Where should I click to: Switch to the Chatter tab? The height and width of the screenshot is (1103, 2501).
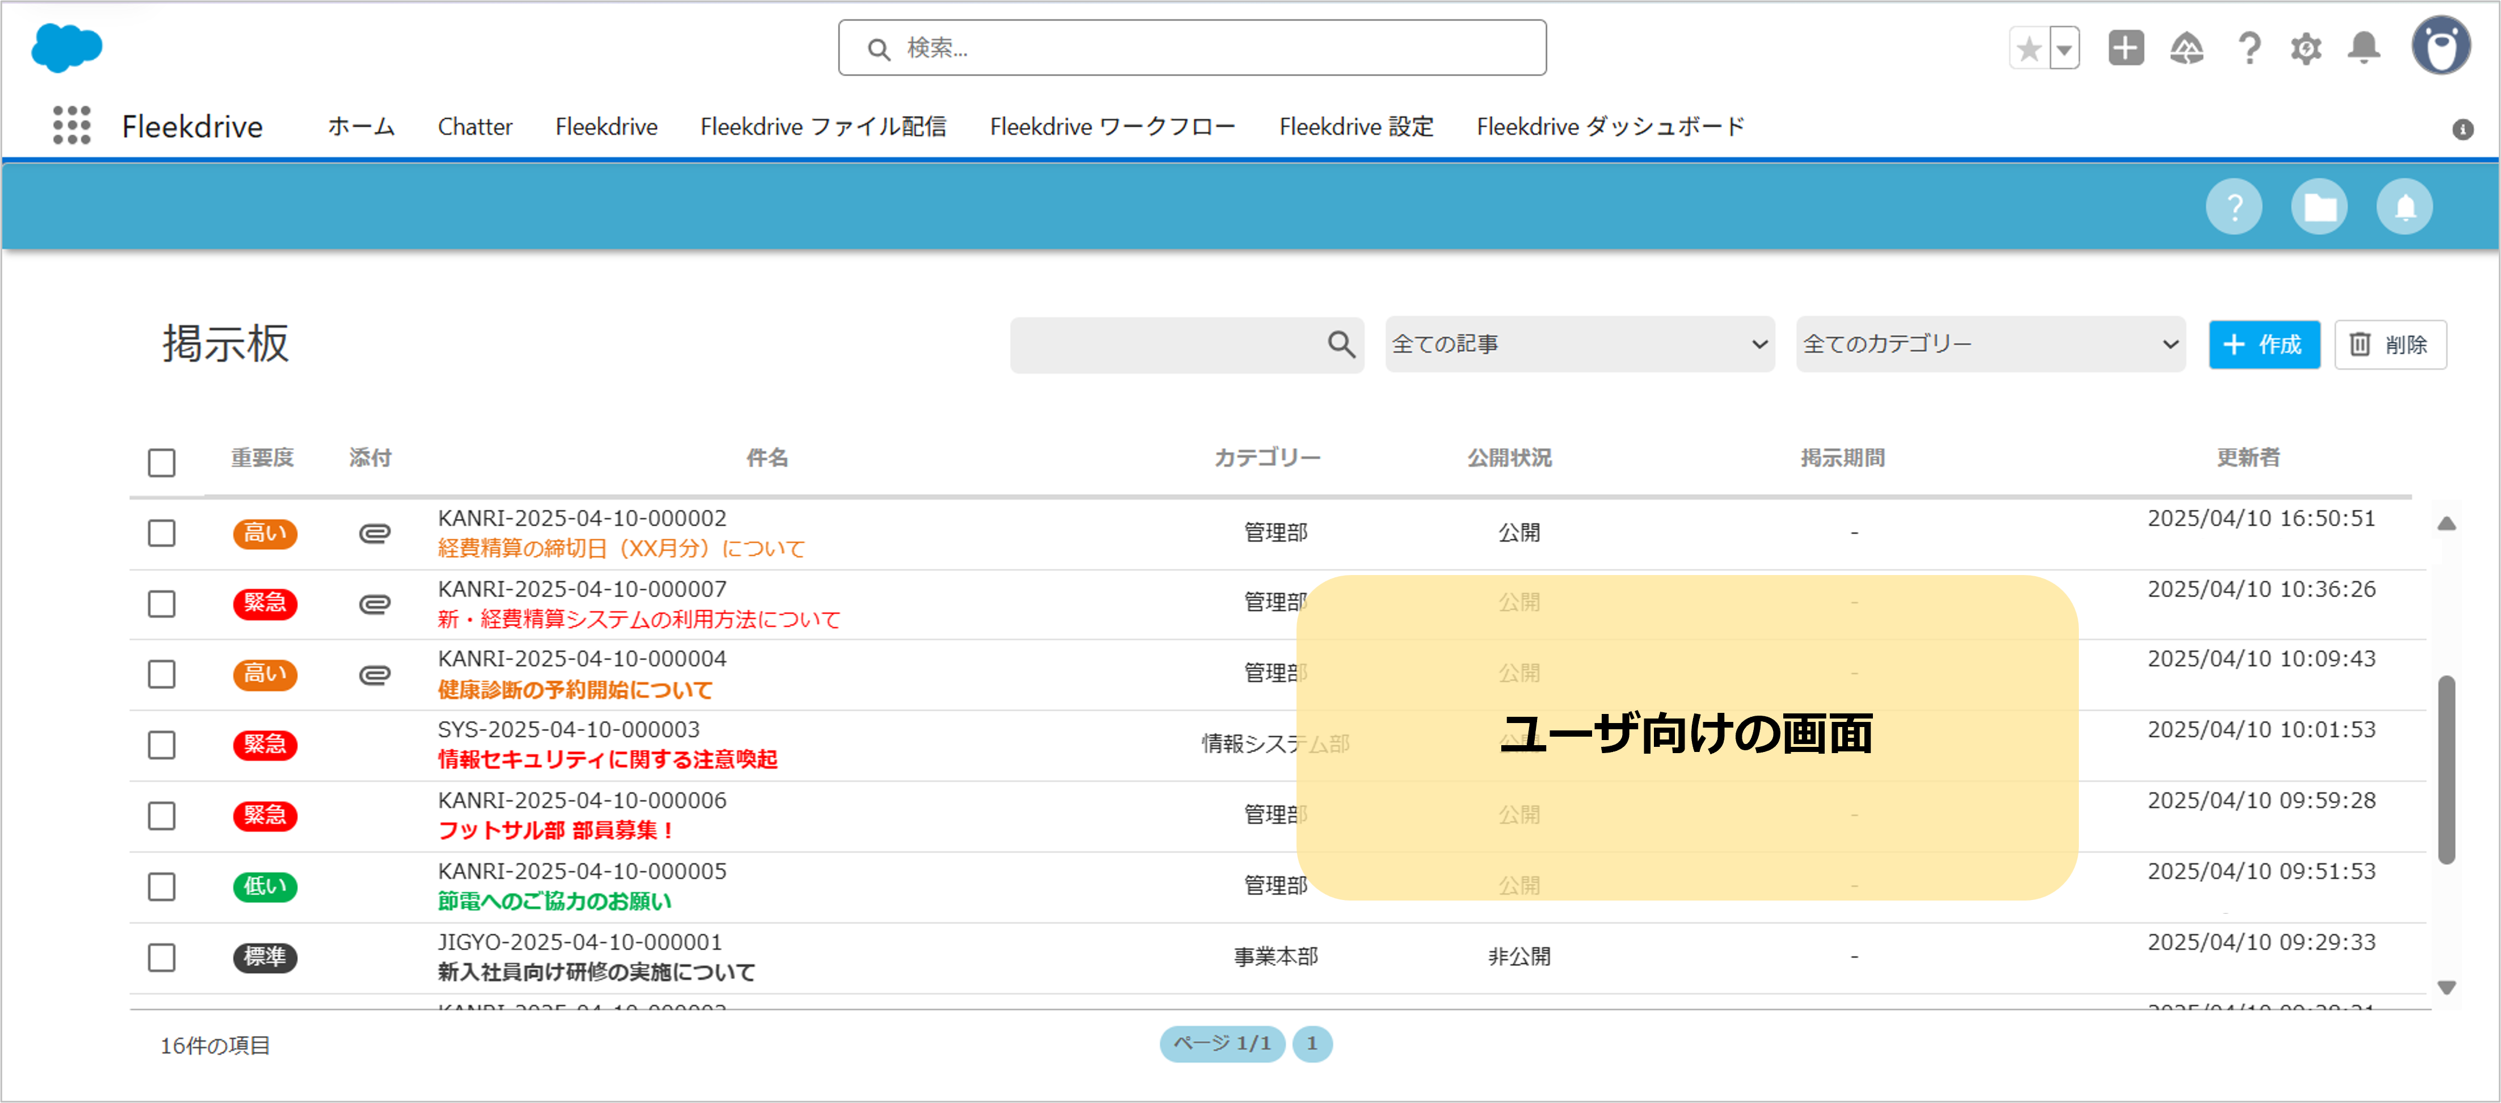[475, 127]
